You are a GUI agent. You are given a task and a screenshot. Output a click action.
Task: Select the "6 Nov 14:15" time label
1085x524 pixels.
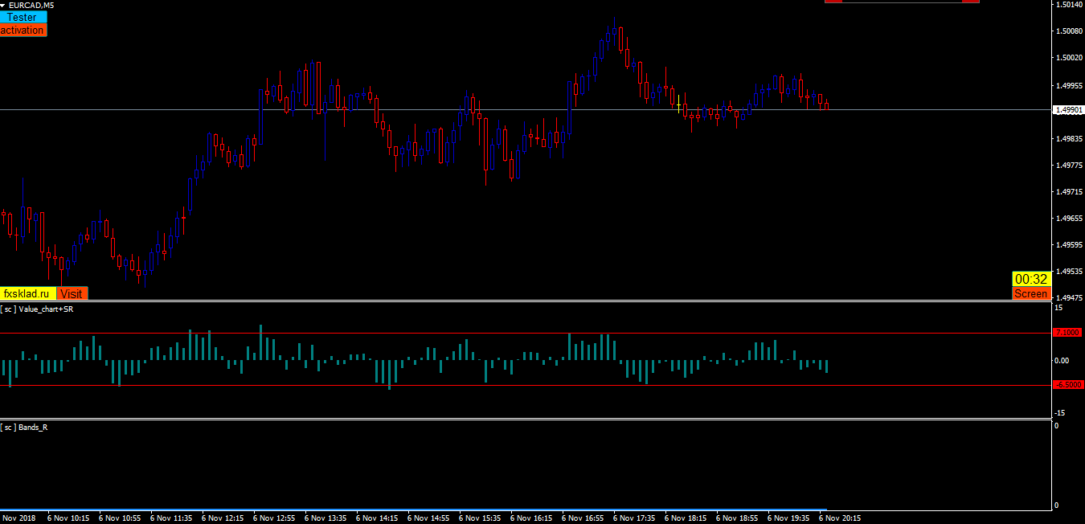tap(377, 518)
